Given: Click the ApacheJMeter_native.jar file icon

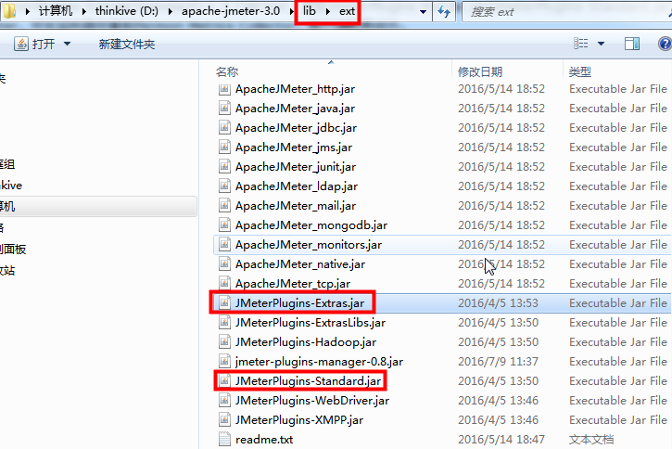Looking at the screenshot, I should coord(224,264).
